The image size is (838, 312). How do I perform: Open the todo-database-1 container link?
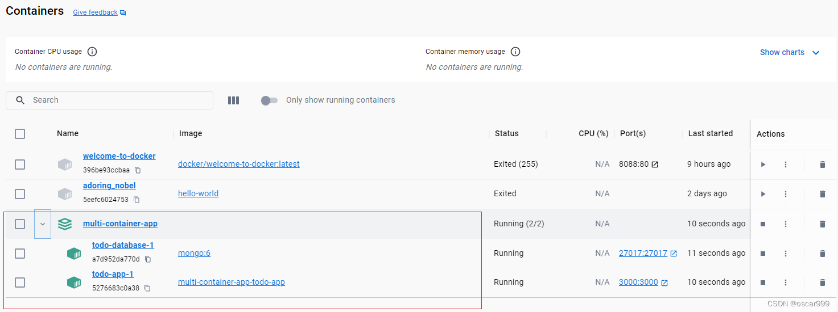click(123, 246)
